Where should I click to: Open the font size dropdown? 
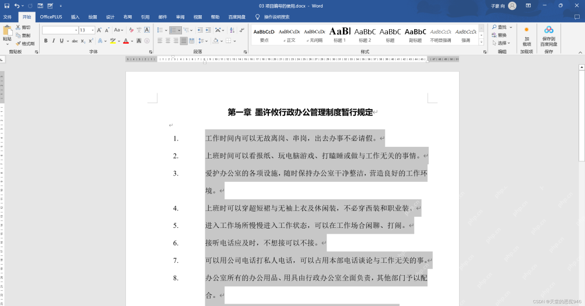93,30
